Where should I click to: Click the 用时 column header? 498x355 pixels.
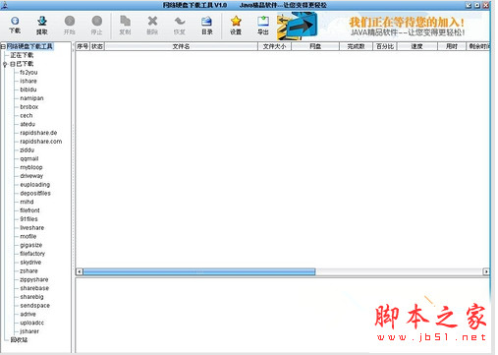(x=452, y=46)
